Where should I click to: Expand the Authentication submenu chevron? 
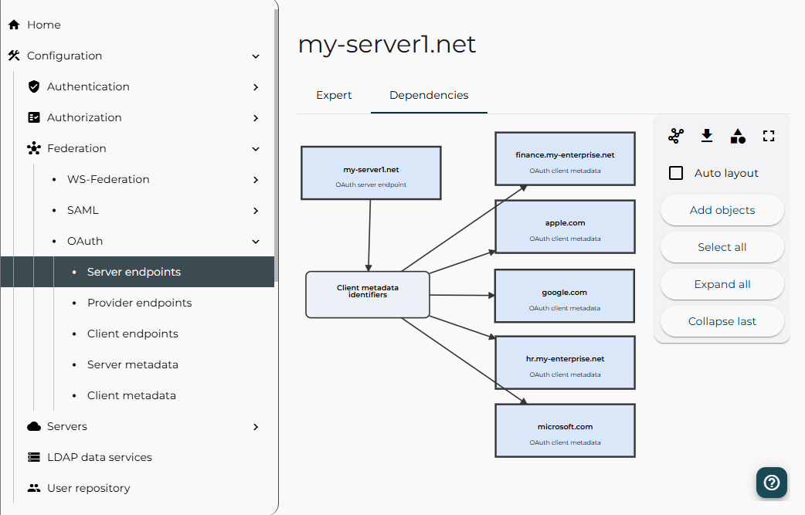[x=256, y=87]
